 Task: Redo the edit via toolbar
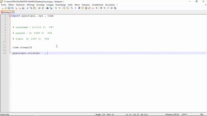click(43, 8)
